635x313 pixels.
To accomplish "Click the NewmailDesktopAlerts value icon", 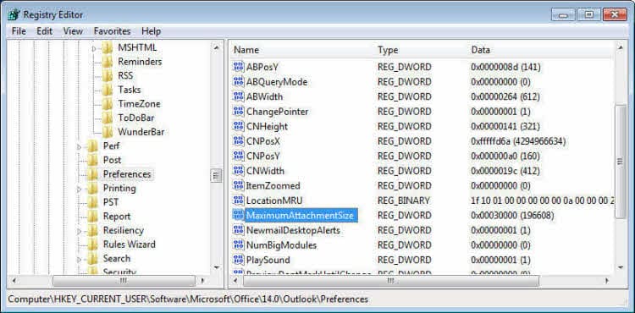I will (239, 230).
